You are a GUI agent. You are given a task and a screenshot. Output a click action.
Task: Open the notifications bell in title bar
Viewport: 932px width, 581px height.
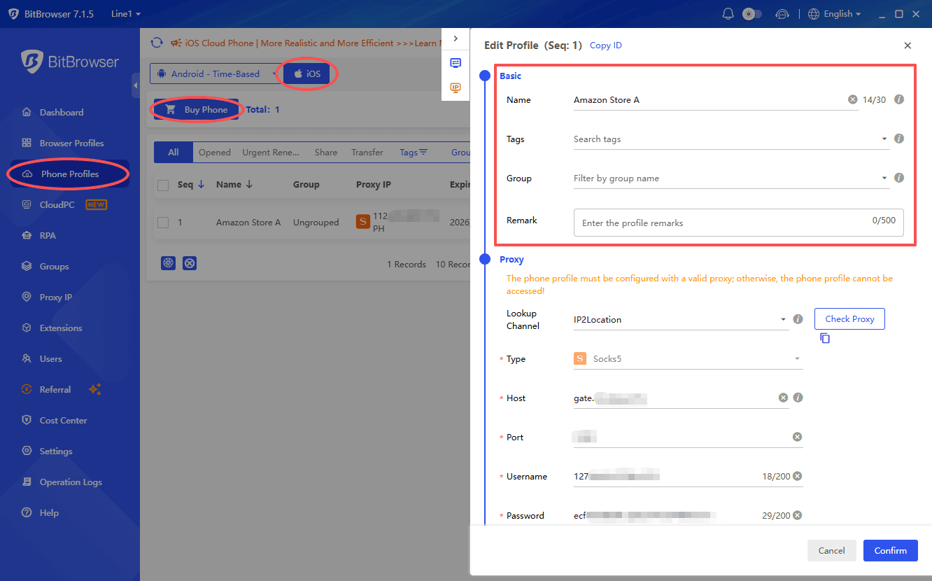(x=728, y=14)
